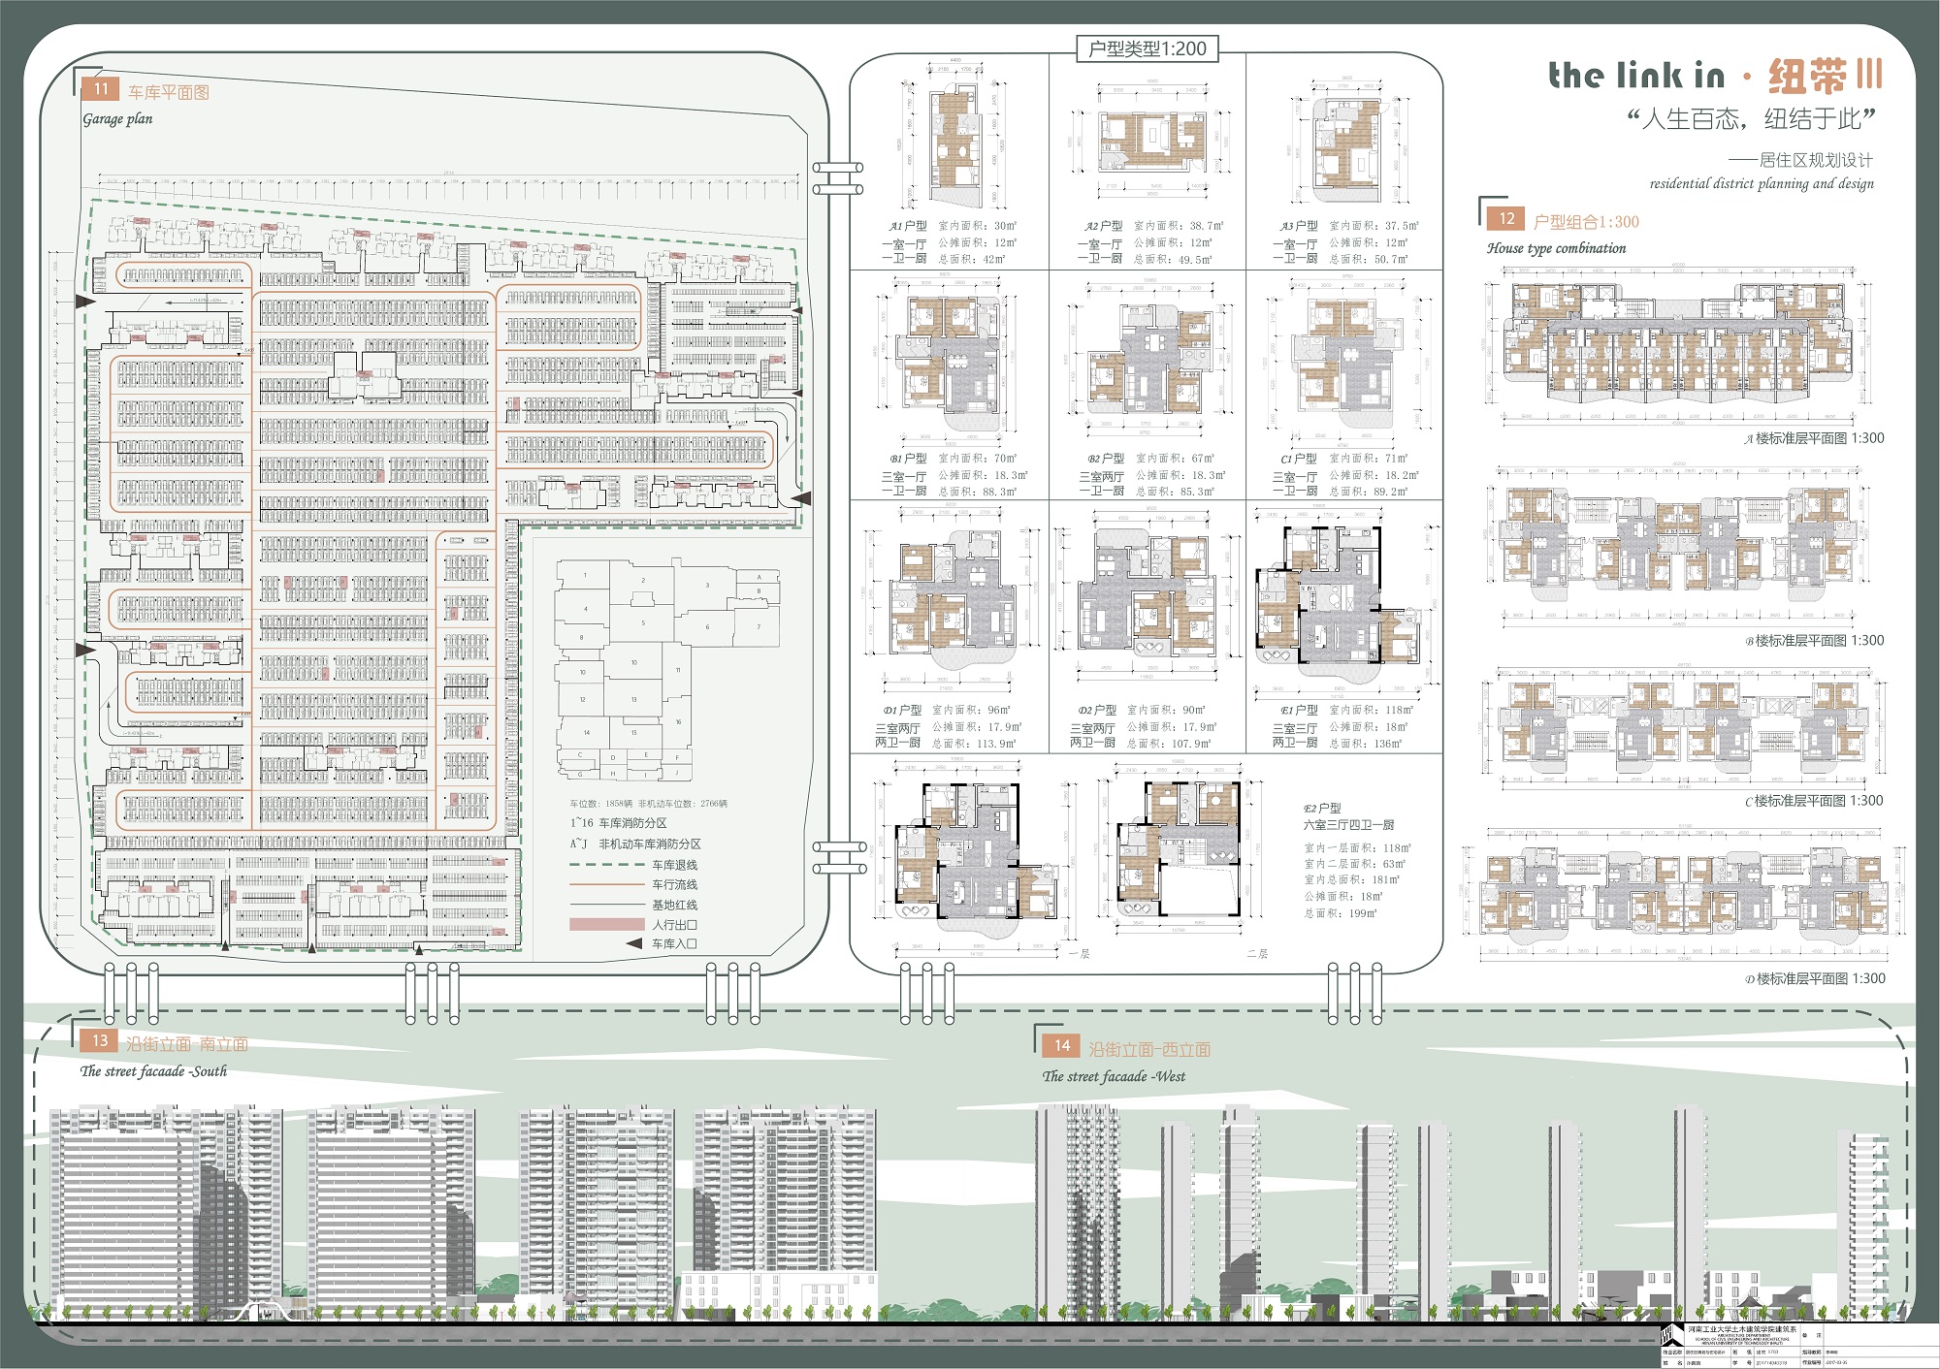Click the 沿街立面-西立面 heading text

coord(1149,1049)
